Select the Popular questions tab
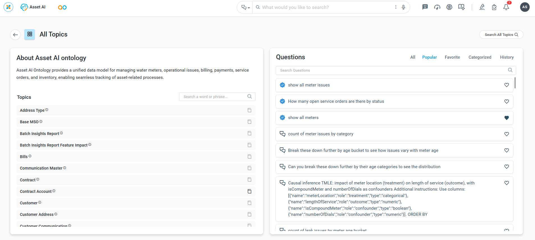The width and height of the screenshot is (535, 240). tap(429, 57)
